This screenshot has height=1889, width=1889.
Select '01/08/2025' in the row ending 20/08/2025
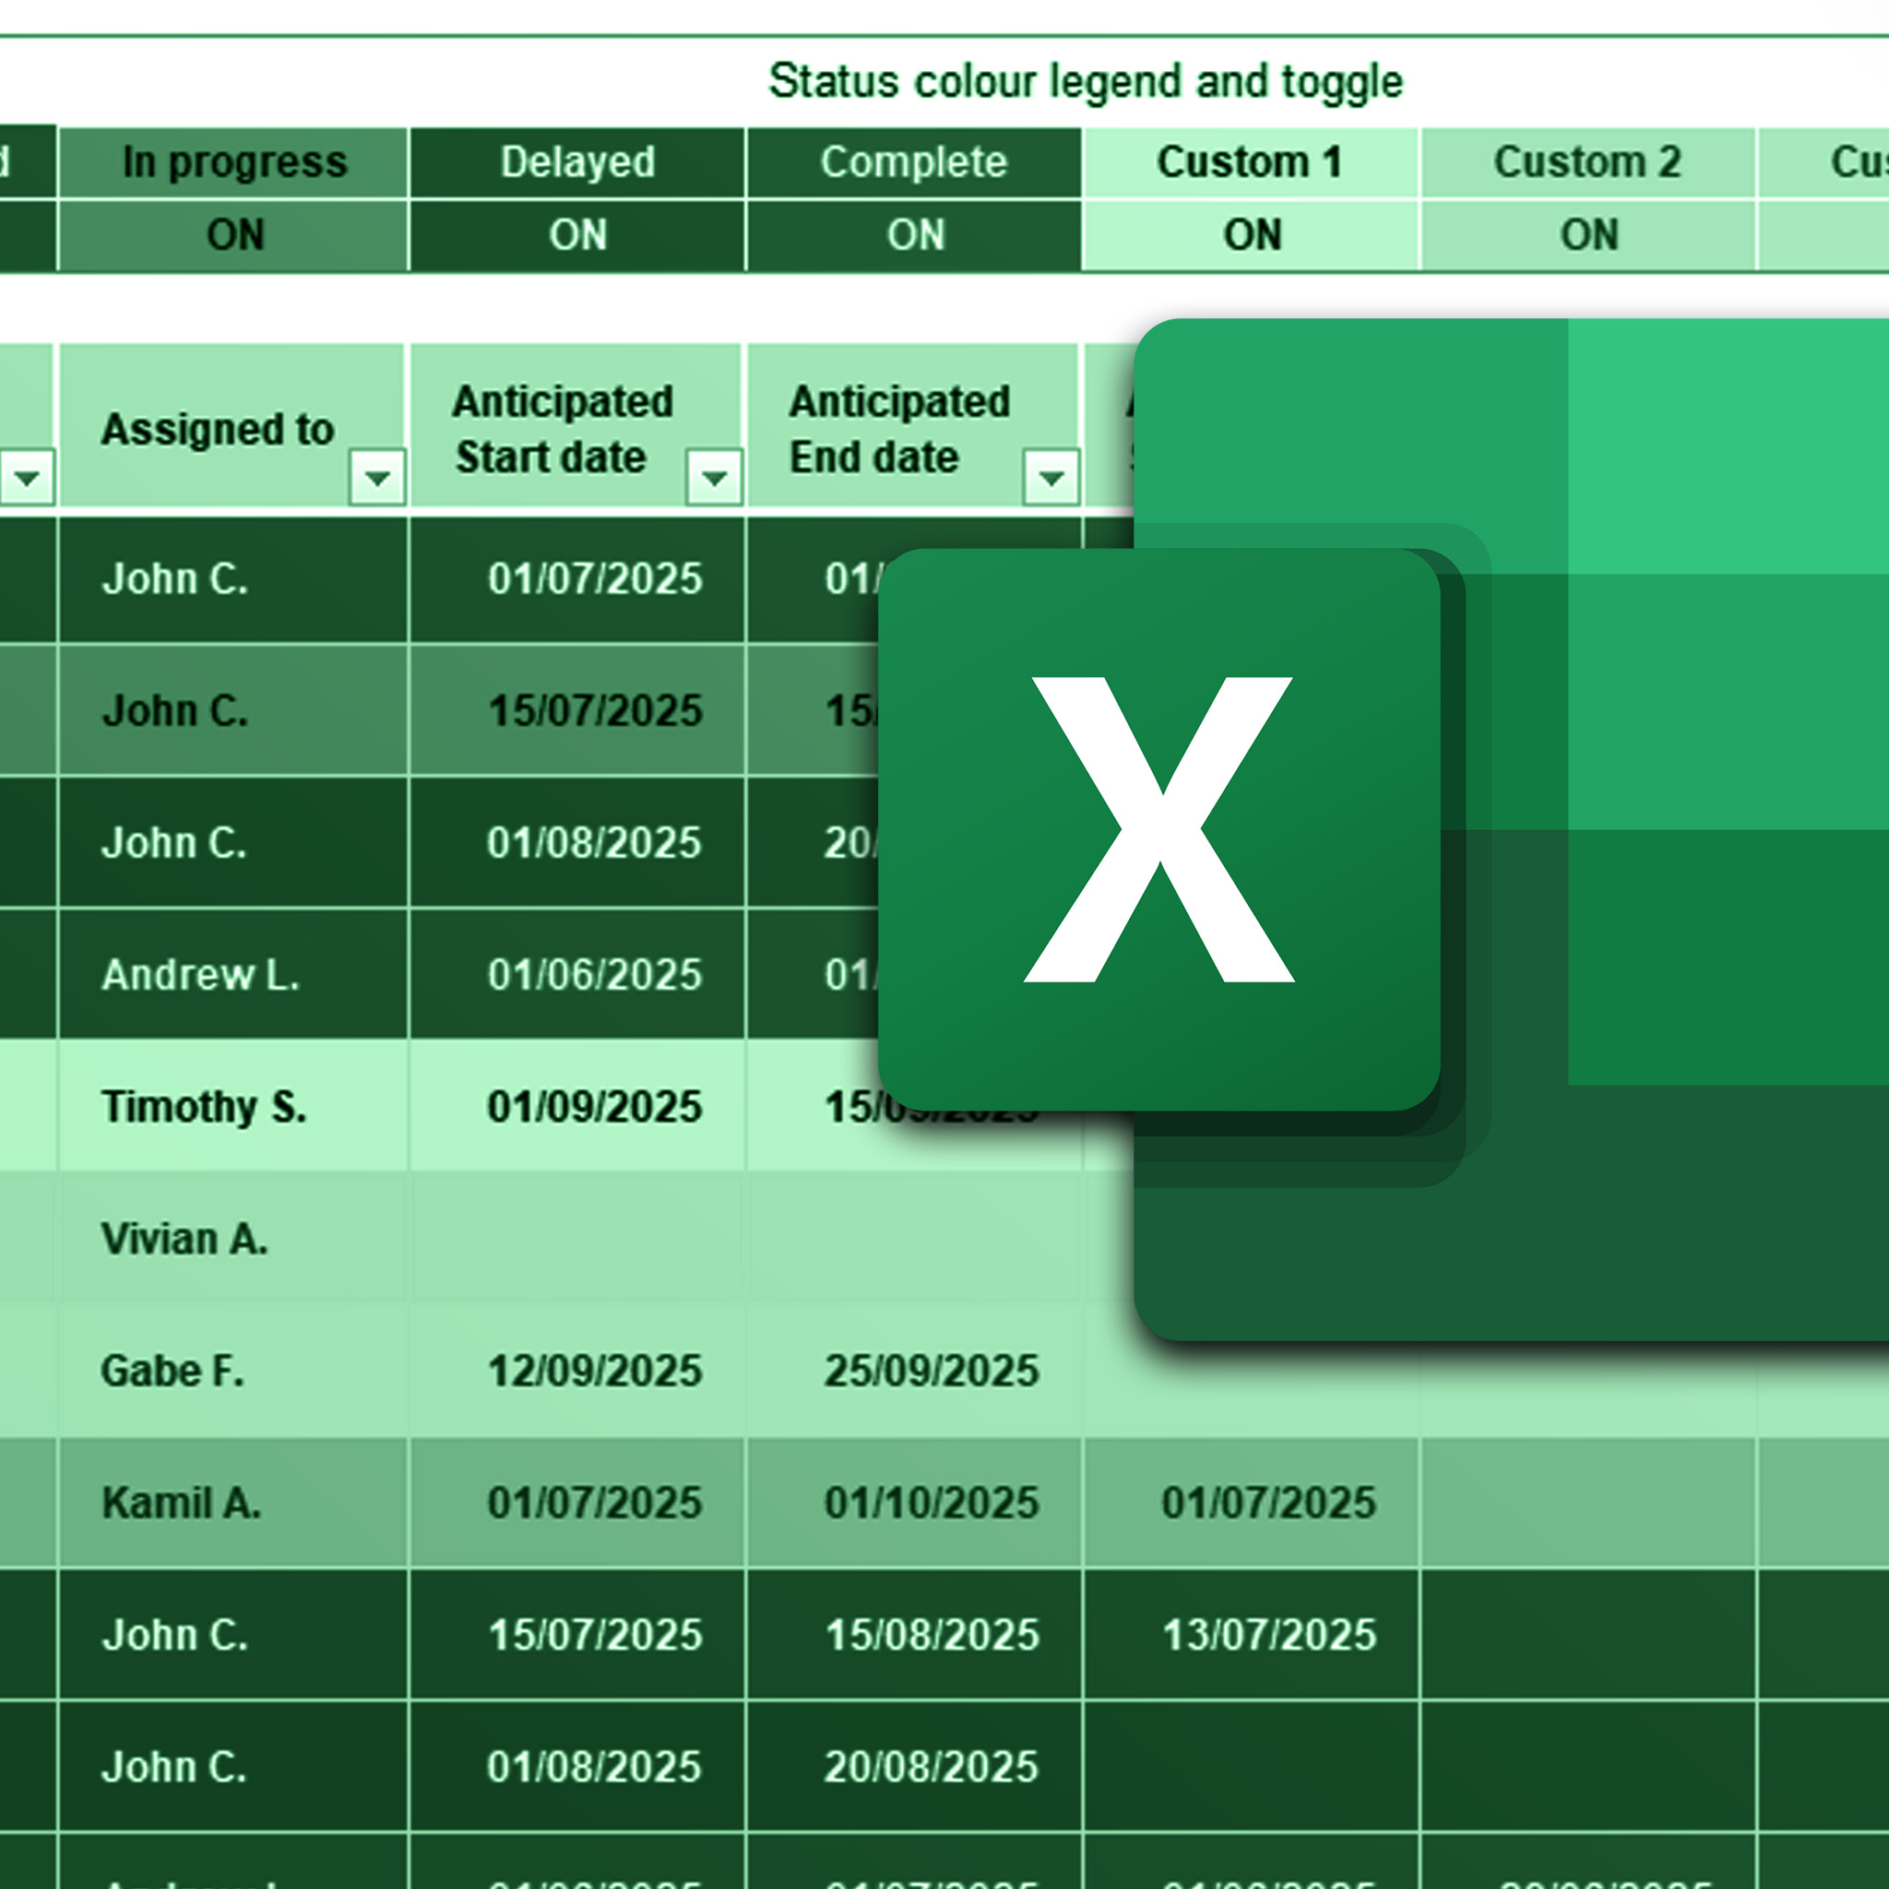577,1766
